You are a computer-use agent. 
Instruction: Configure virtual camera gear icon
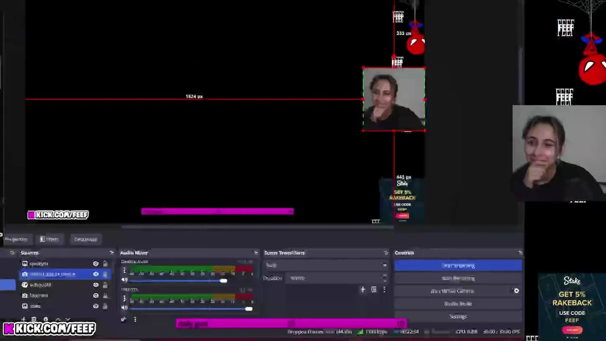(x=517, y=291)
